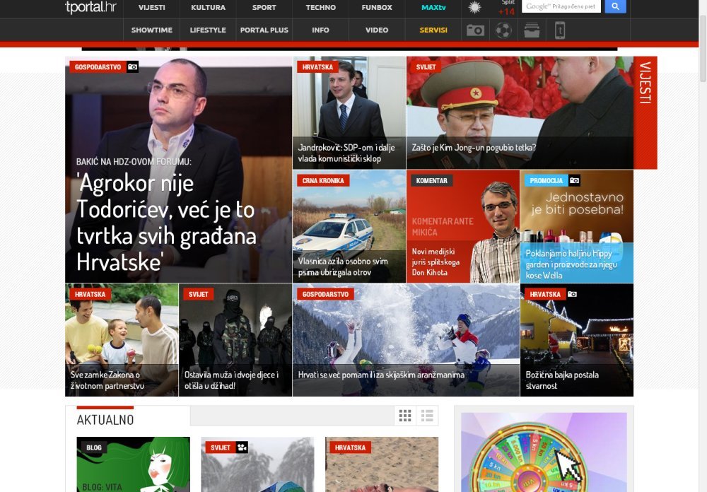Click camera icon beside Promocija tag
707x492 pixels.
point(574,180)
